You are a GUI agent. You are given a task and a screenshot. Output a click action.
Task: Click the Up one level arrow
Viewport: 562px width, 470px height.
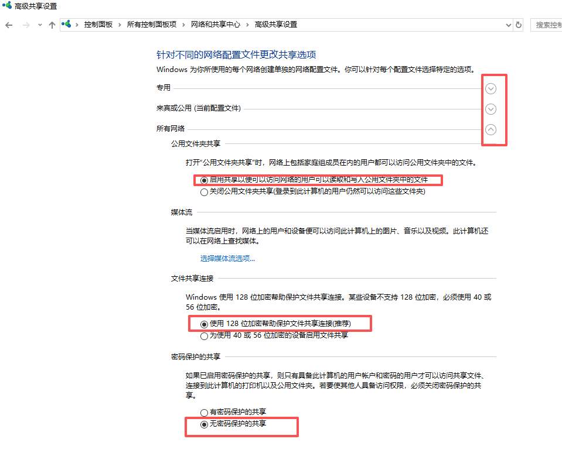tap(52, 25)
